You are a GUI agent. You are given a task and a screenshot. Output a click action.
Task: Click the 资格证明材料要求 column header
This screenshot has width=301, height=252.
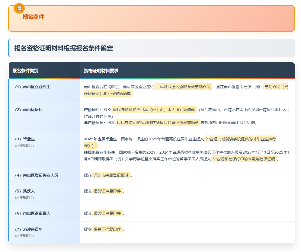101,71
